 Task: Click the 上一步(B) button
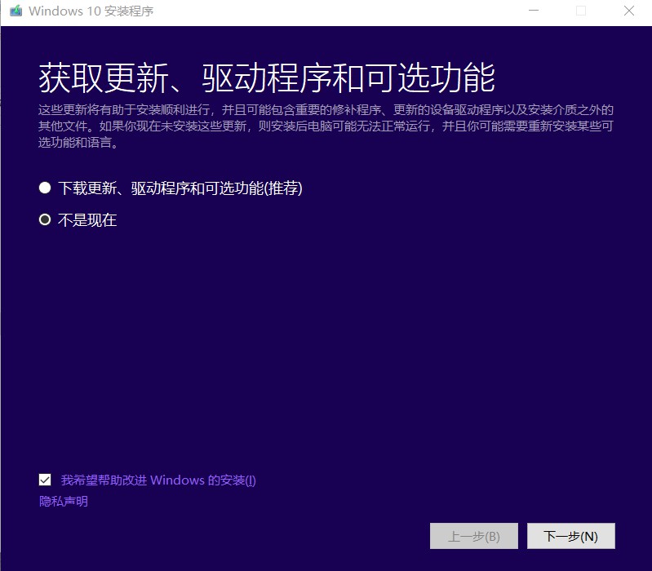point(474,536)
